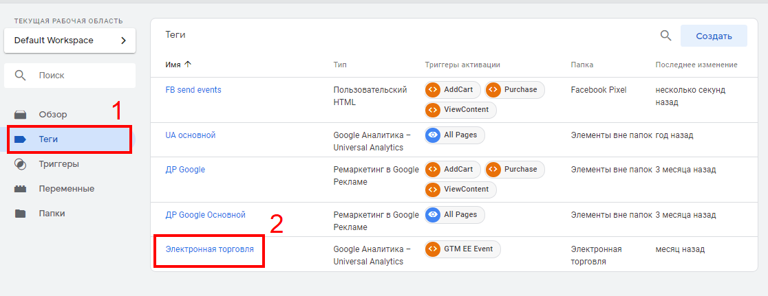Open the ДР Google Основной tag
The image size is (768, 296).
pos(205,215)
